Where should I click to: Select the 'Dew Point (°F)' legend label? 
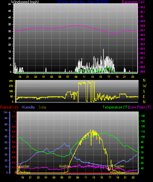coord(140,107)
